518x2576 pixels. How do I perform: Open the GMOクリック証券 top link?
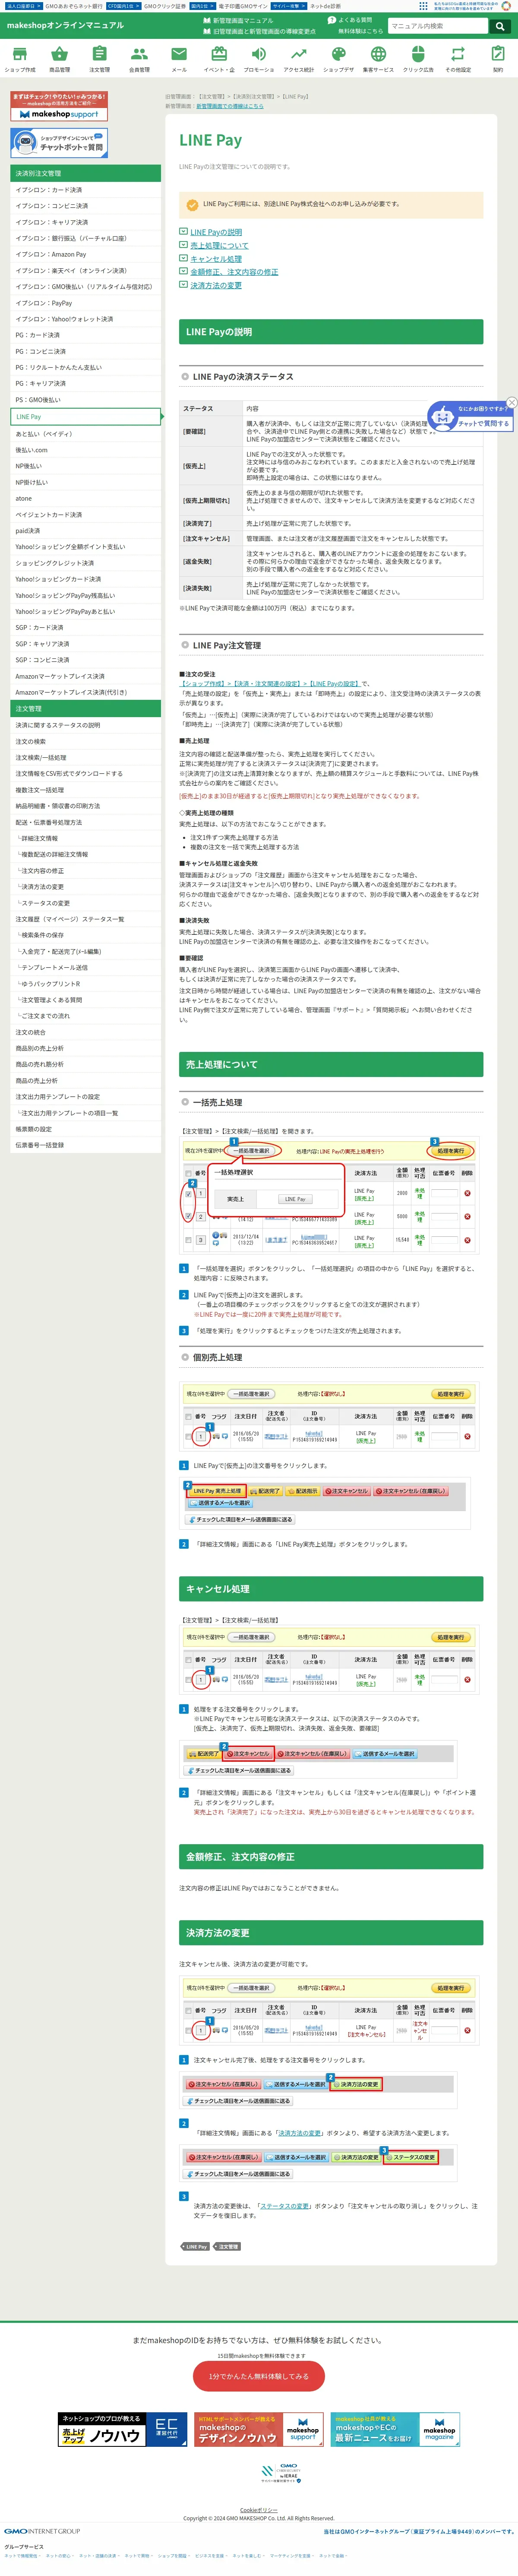coord(165,6)
